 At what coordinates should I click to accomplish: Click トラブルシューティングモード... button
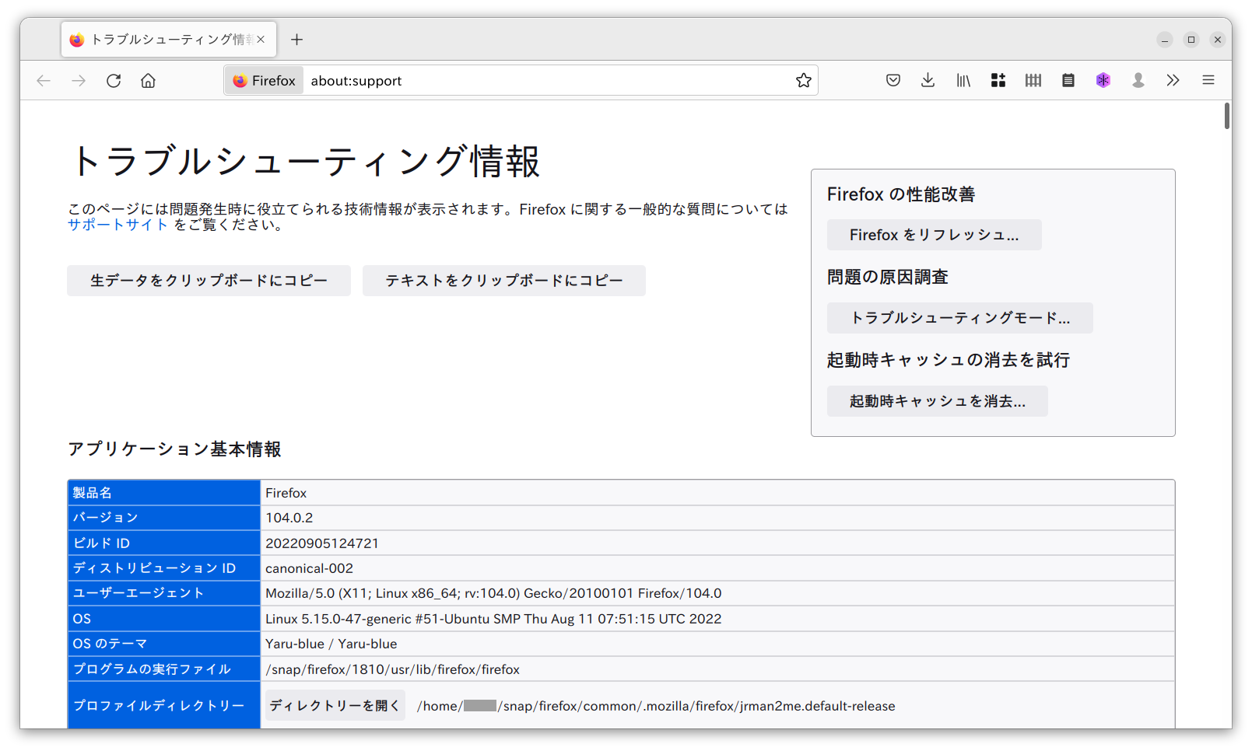pyautogui.click(x=959, y=318)
